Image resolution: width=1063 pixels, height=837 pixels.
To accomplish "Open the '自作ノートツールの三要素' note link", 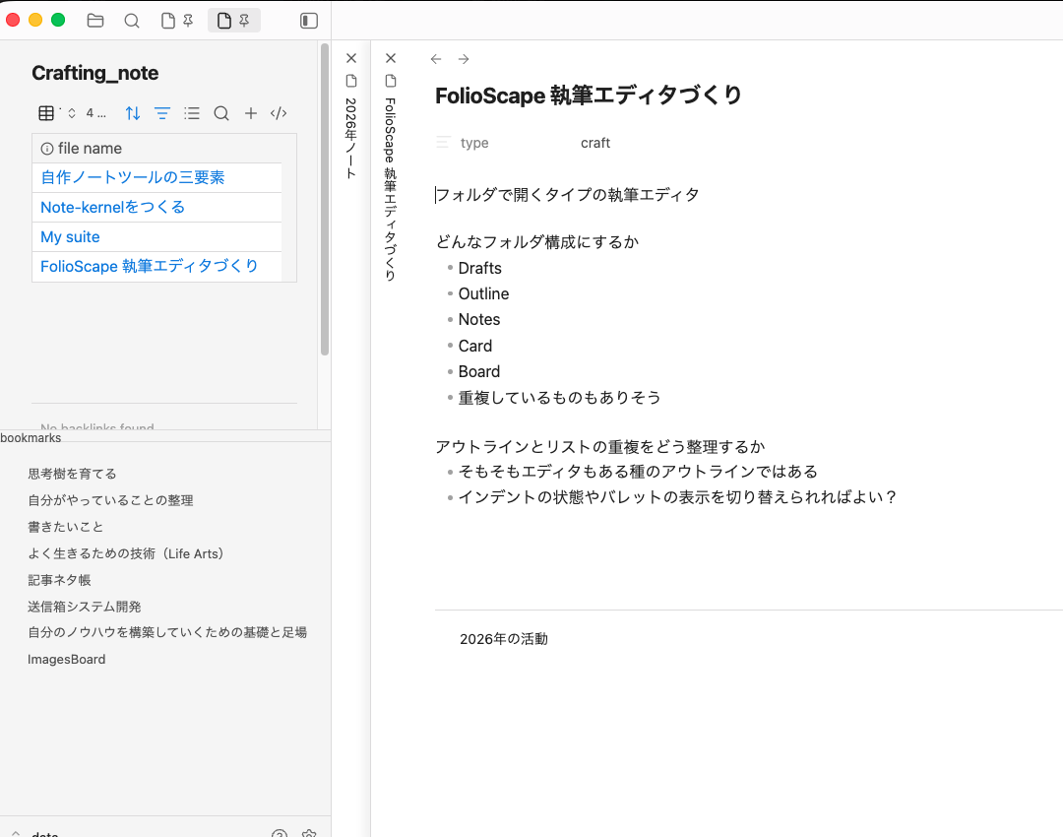I will click(133, 177).
